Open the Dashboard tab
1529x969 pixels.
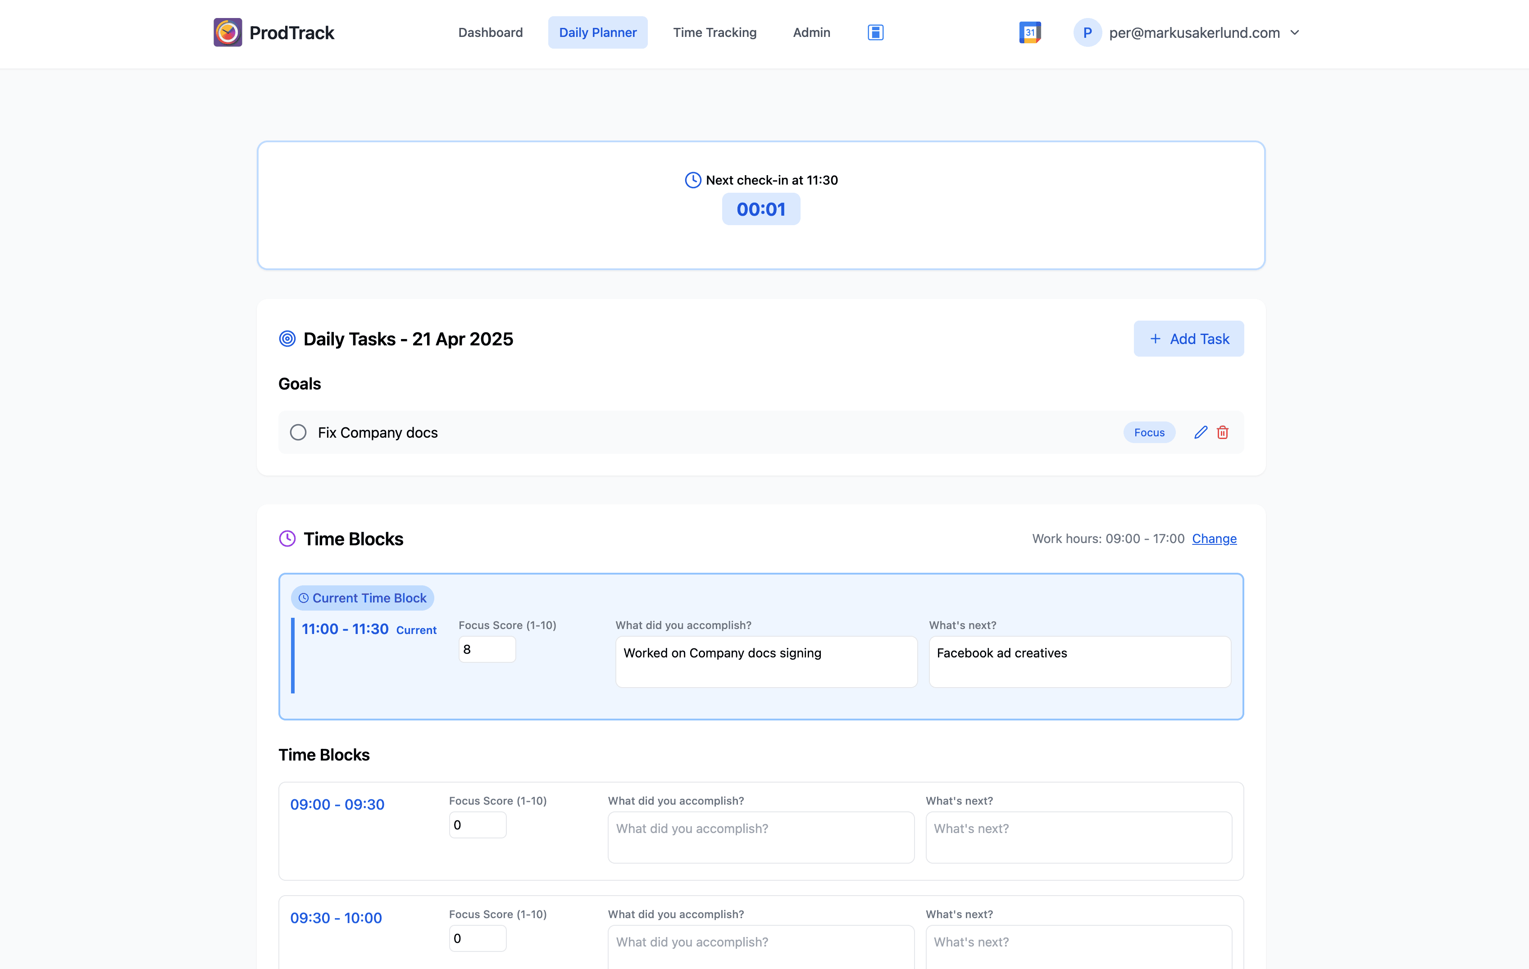(490, 32)
